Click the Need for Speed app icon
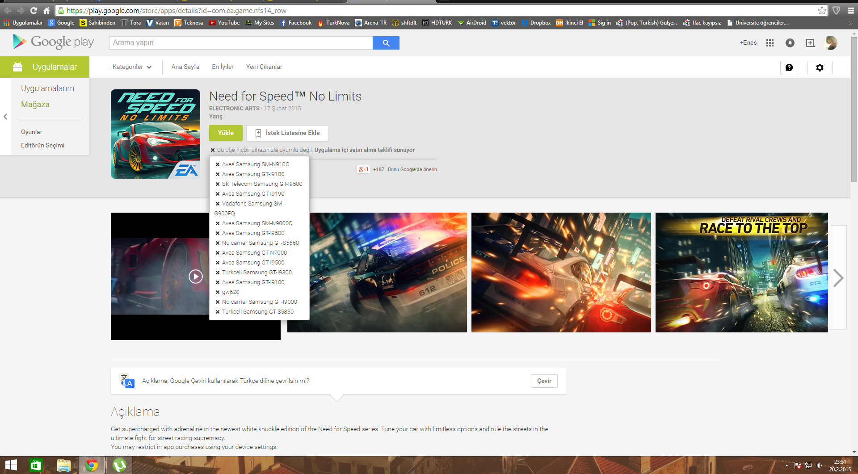The height and width of the screenshot is (474, 858). click(x=156, y=134)
